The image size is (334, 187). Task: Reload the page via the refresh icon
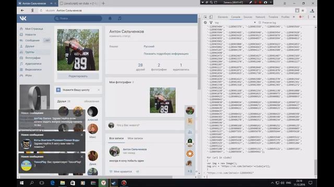[41, 10]
